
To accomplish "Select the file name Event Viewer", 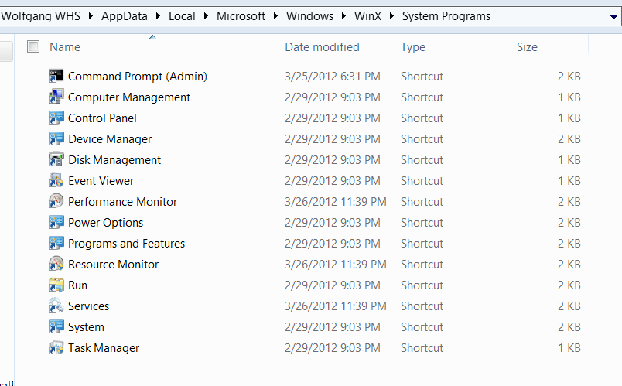I will click(101, 181).
